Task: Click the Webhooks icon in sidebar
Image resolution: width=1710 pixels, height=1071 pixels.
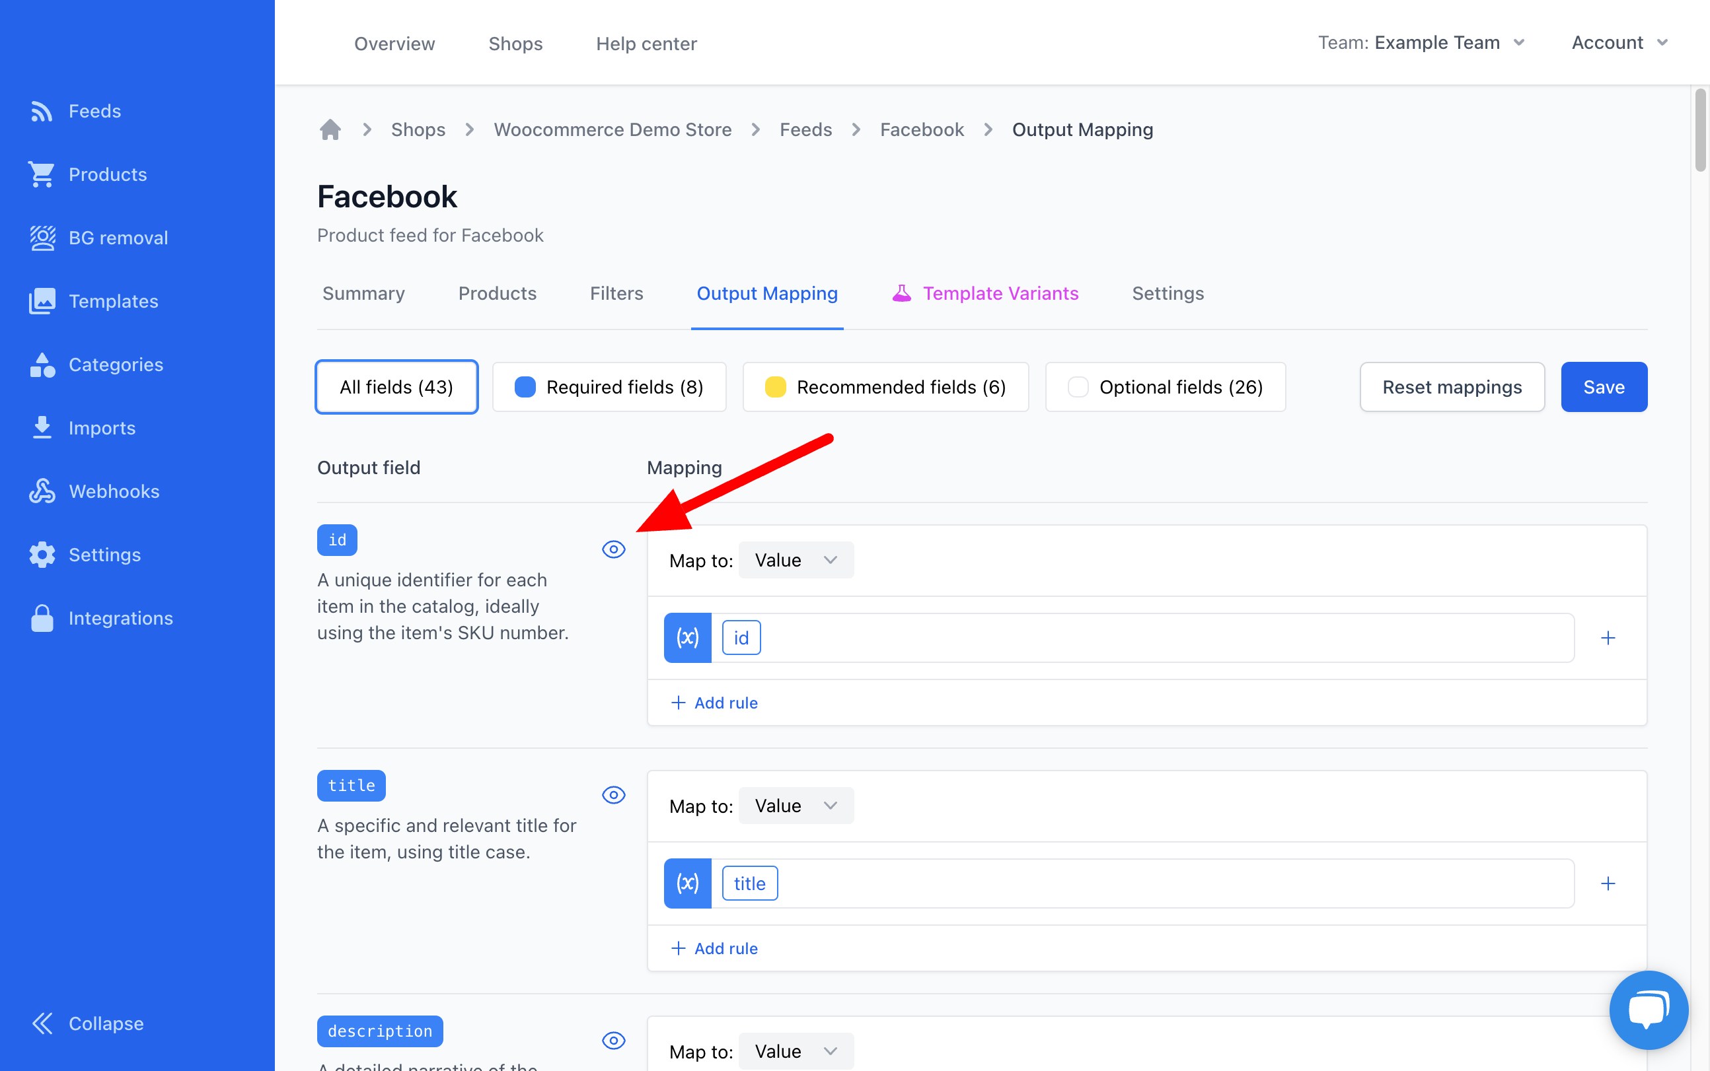Action: tap(43, 491)
